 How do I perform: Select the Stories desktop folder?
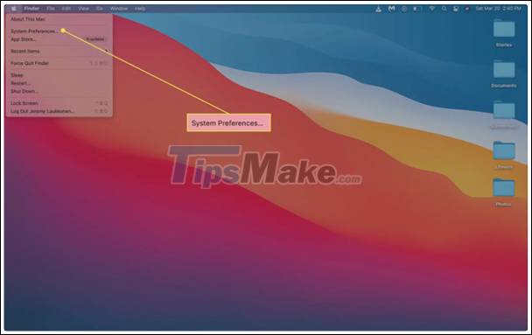click(504, 33)
